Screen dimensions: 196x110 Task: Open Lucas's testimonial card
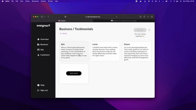[x=105, y=51]
